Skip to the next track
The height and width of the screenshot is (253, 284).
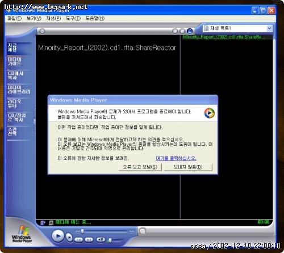tap(89, 240)
